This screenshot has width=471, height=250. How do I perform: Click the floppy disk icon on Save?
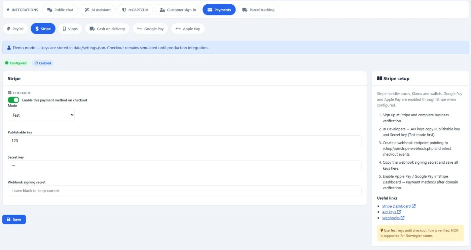[x=9, y=219]
